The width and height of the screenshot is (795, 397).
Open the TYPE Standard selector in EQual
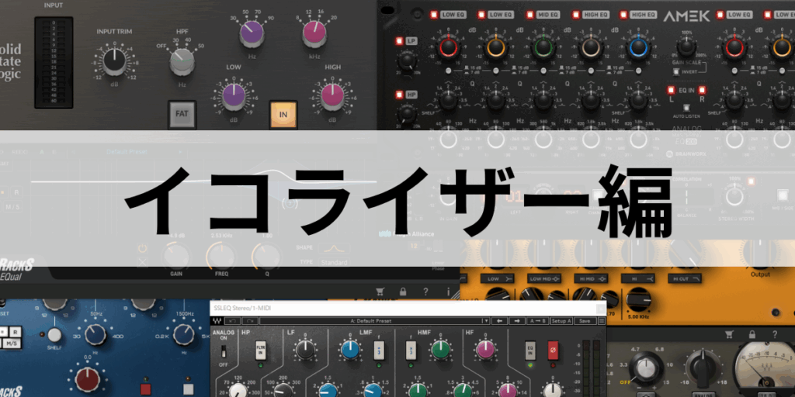pyautogui.click(x=332, y=262)
